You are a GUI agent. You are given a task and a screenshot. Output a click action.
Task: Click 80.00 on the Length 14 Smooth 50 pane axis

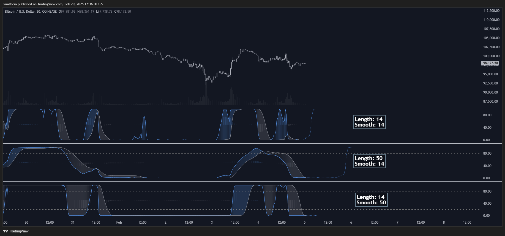[x=487, y=191]
